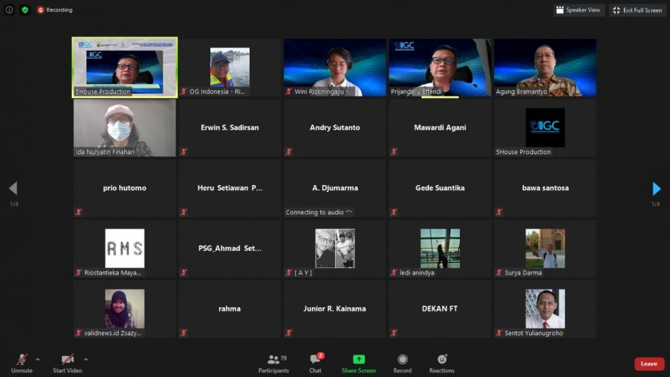This screenshot has width=670, height=377.
Task: Open the Reactions emoji icon
Action: coord(442,360)
